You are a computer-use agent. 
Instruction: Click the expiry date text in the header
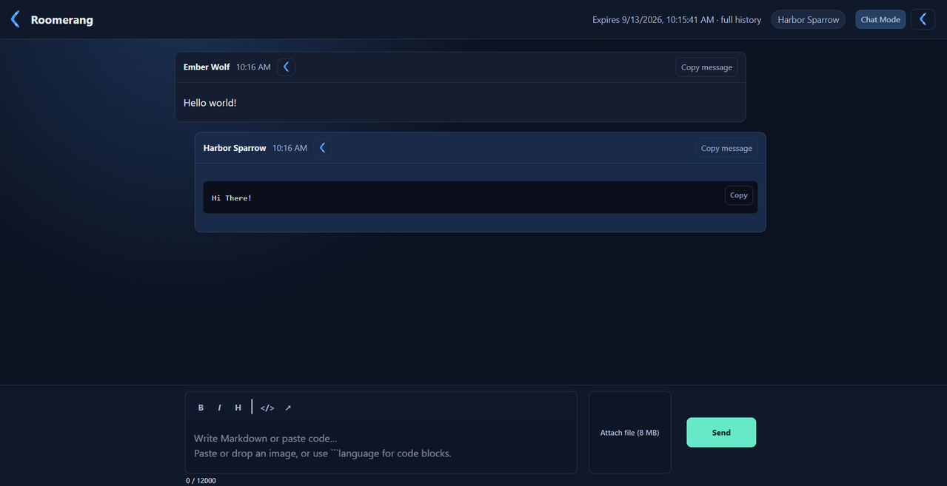click(x=677, y=20)
